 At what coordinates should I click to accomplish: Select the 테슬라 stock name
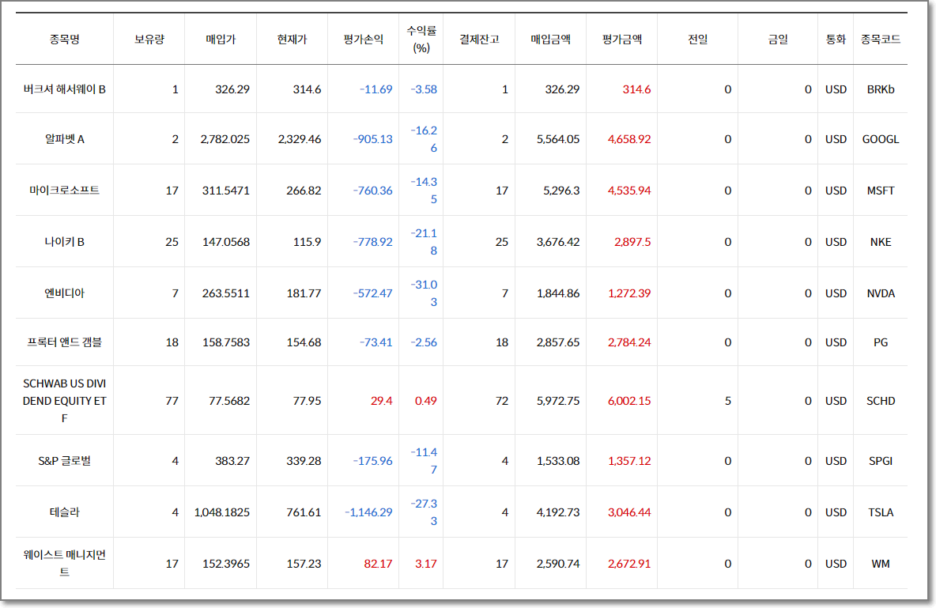pos(65,512)
